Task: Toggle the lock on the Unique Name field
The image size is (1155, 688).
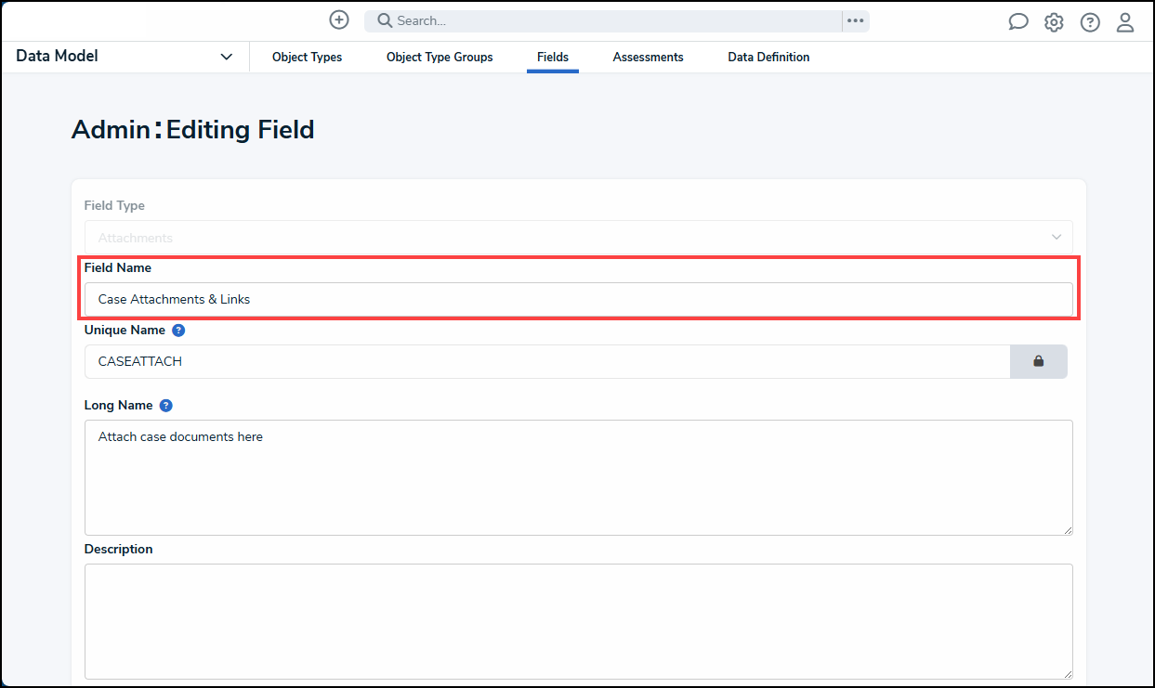Action: pos(1038,361)
